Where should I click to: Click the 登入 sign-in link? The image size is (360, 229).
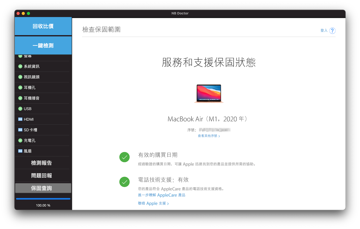(324, 31)
